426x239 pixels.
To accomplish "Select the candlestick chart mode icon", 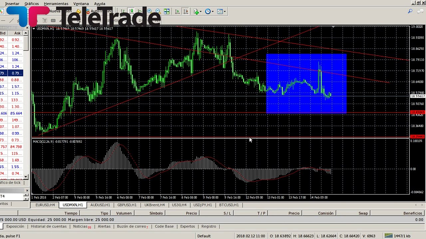I will click(x=131, y=11).
